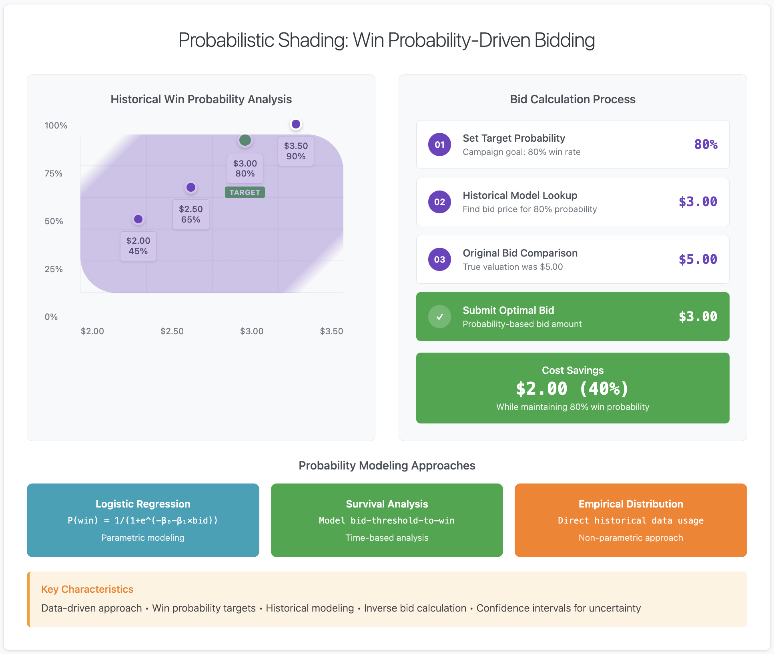The width and height of the screenshot is (774, 654).
Task: Click the Submit Optimal Bid button
Action: coord(572,317)
